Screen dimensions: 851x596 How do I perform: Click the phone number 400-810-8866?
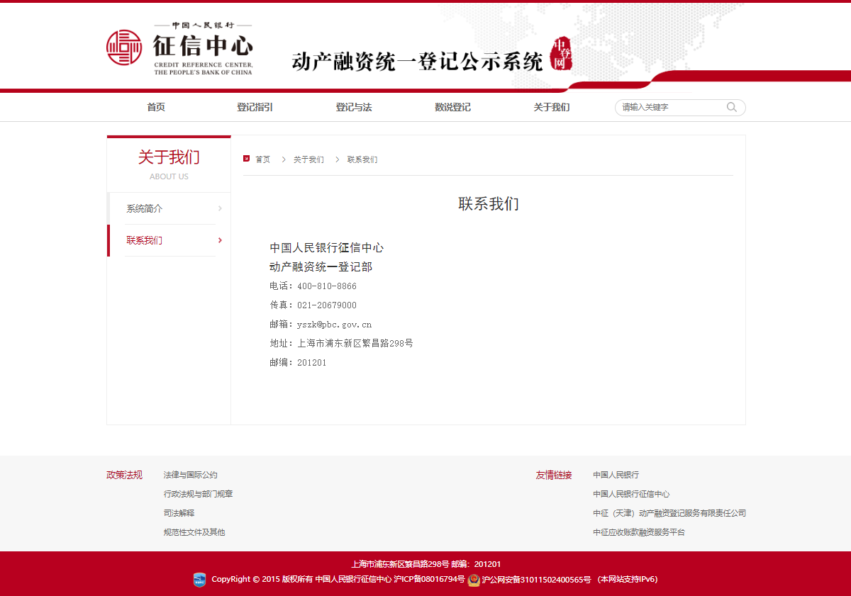point(327,286)
